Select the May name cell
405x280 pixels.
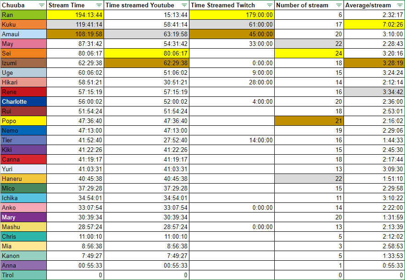pos(23,44)
